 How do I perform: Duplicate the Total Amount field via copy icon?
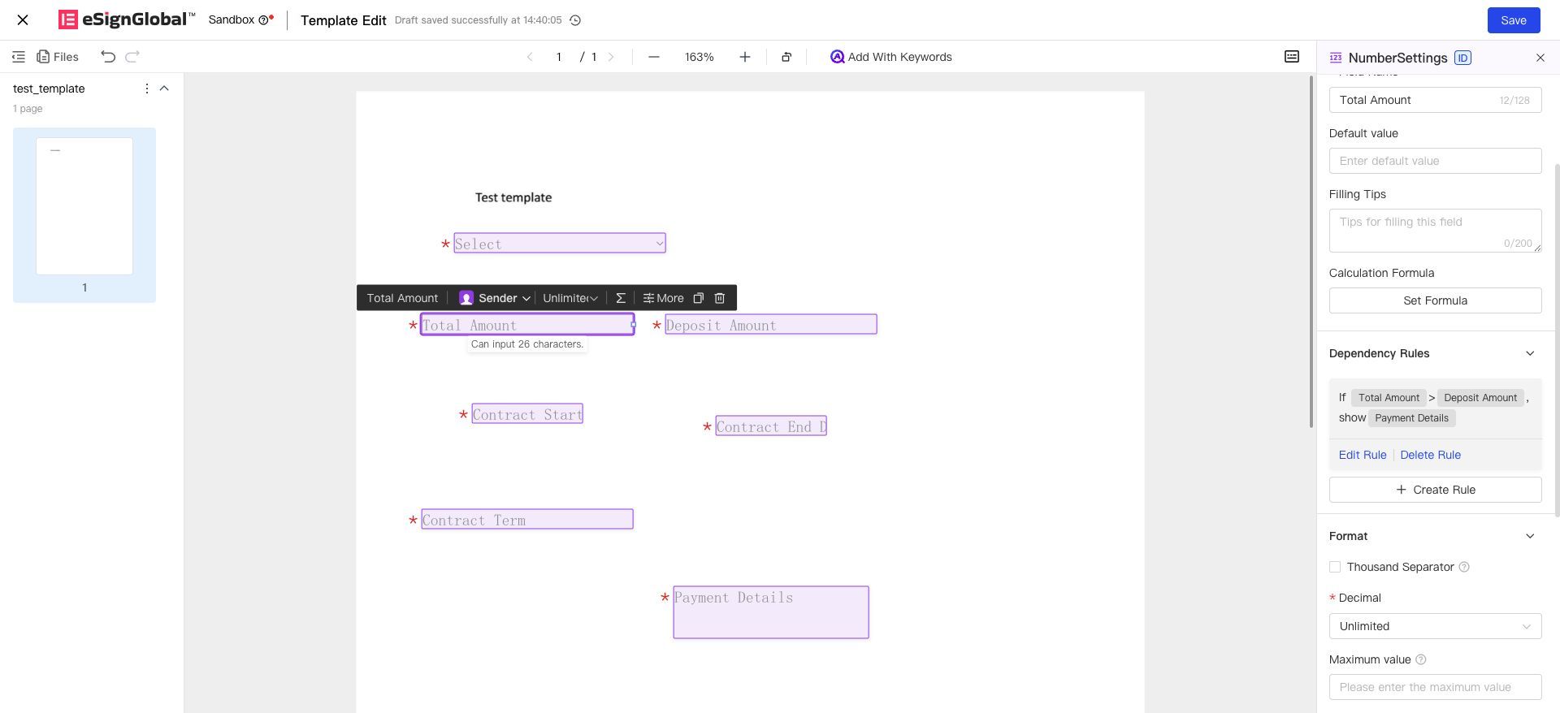coord(698,298)
